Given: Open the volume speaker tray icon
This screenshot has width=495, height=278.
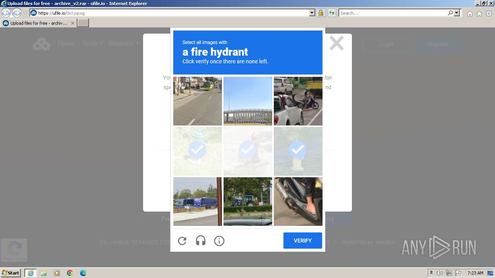Looking at the screenshot, I should pyautogui.click(x=440, y=273).
